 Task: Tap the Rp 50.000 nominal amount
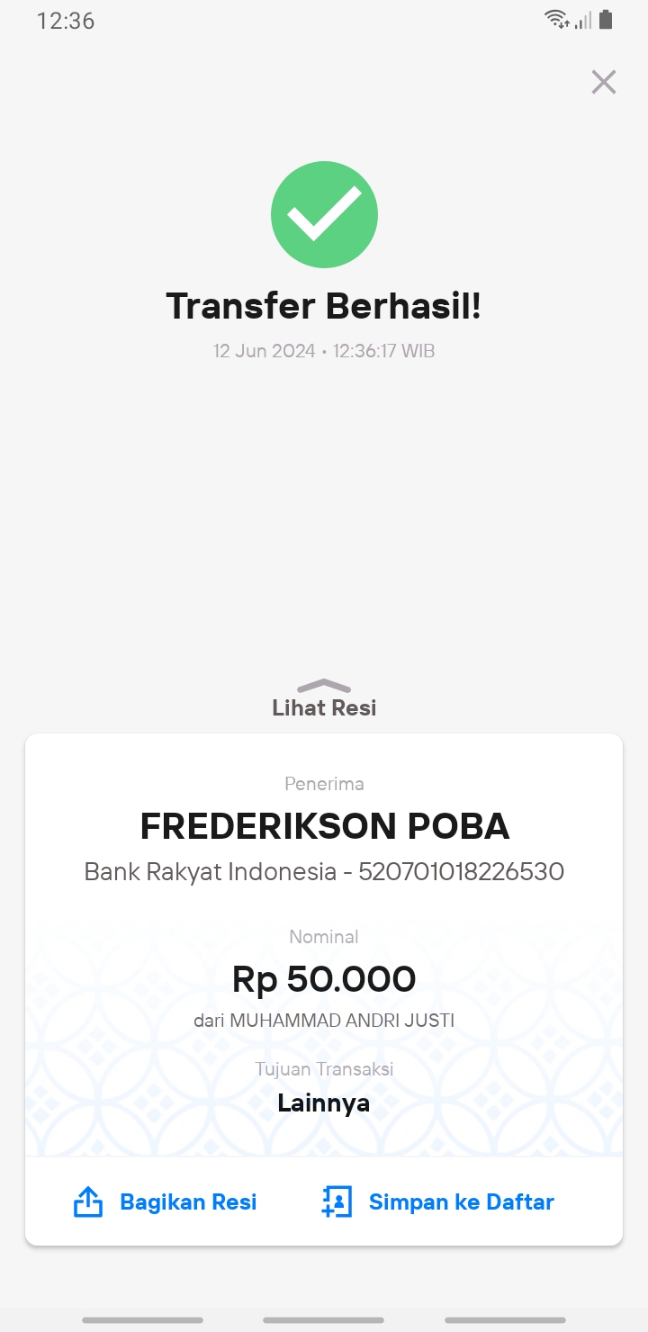click(x=324, y=978)
